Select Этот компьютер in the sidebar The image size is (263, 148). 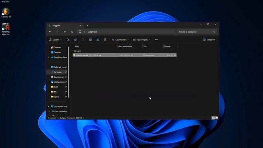point(59,106)
